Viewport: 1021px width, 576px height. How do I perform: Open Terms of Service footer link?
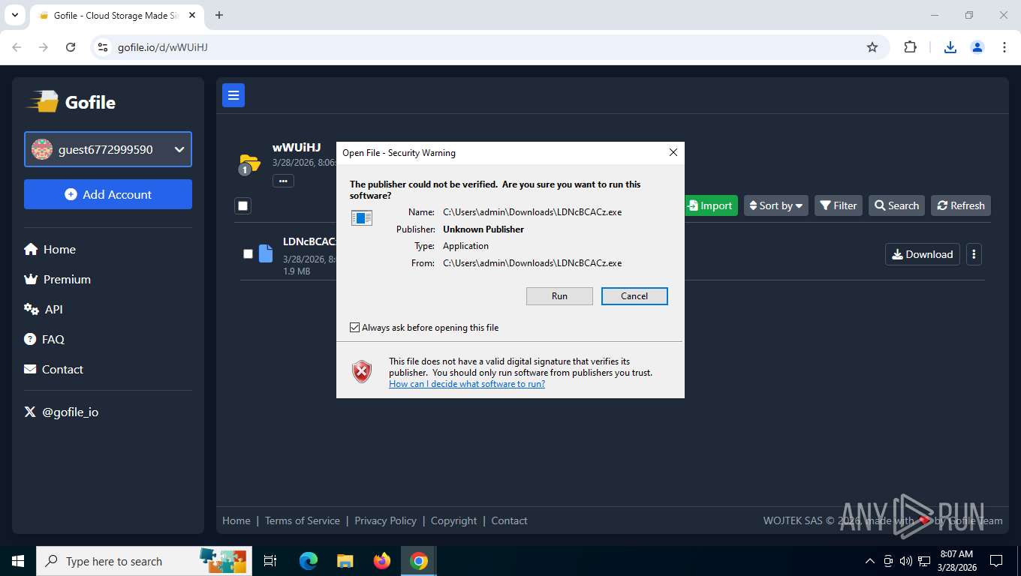(x=303, y=520)
